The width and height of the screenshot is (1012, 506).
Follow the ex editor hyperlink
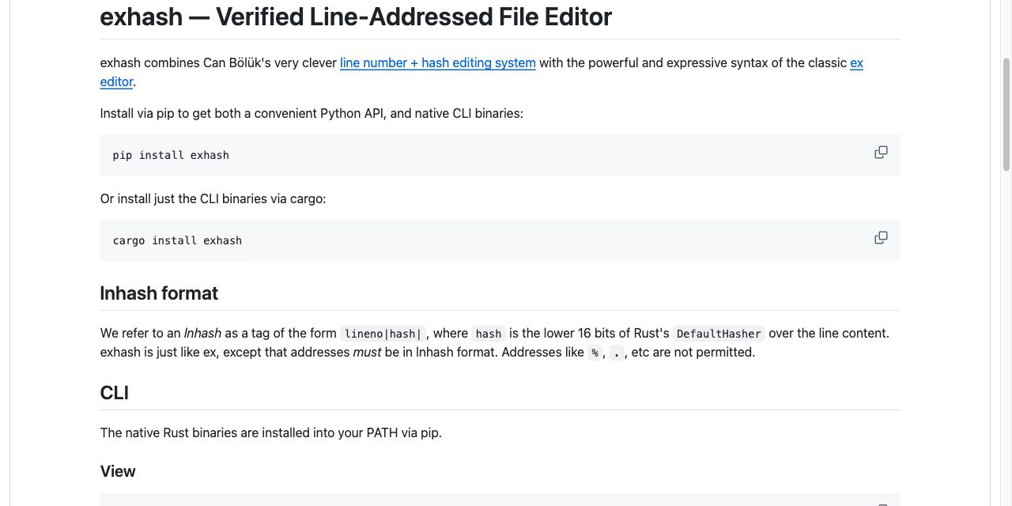coord(856,62)
